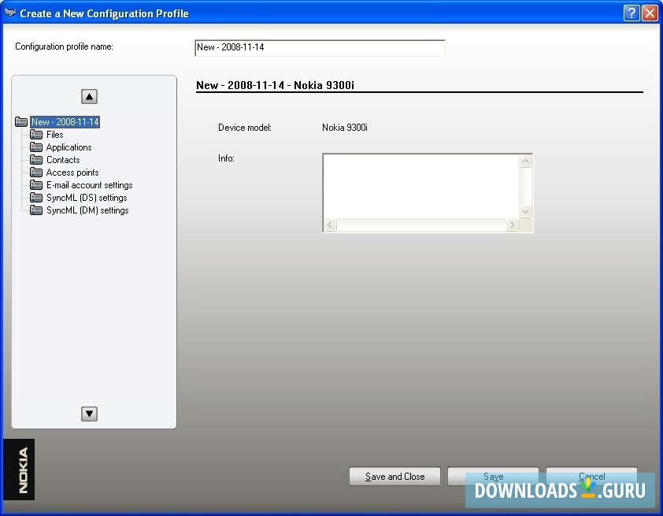Click Info box vertical scrollbar up arrow
This screenshot has height=516, width=663.
pos(525,161)
